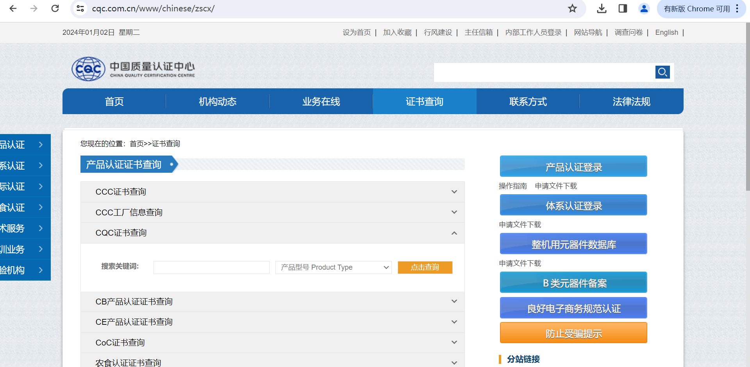750x367 pixels.
Task: Reload the page in the browser
Action: point(55,9)
